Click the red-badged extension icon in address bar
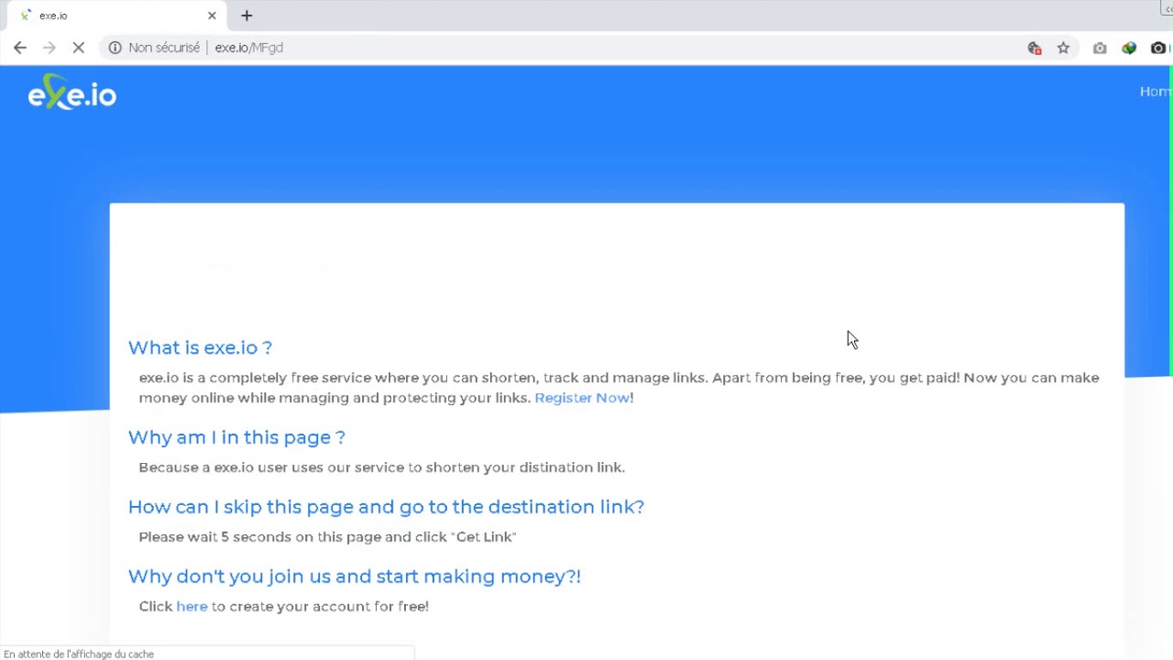 1035,48
